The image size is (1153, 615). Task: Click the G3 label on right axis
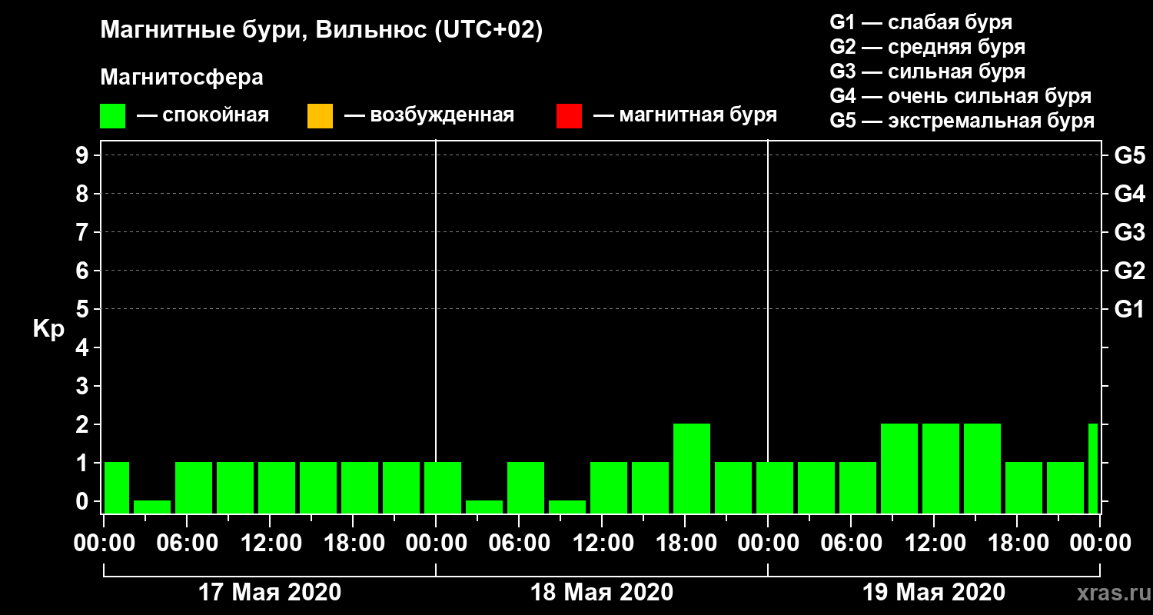[1129, 233]
